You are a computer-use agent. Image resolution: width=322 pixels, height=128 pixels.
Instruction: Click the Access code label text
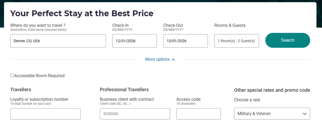click(x=188, y=99)
